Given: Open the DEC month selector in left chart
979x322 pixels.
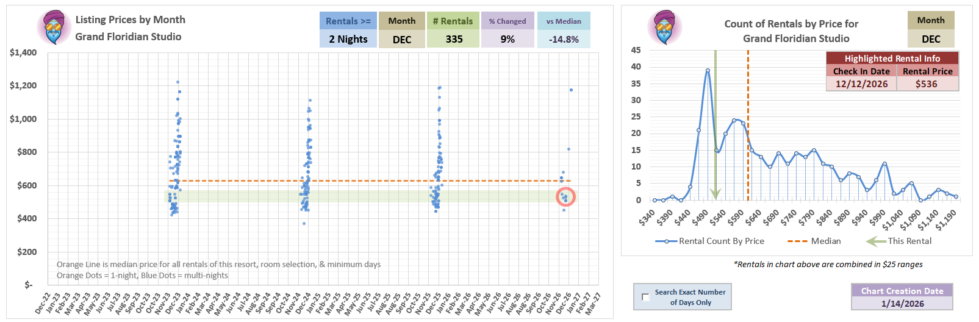Looking at the screenshot, I should pyautogui.click(x=401, y=39).
